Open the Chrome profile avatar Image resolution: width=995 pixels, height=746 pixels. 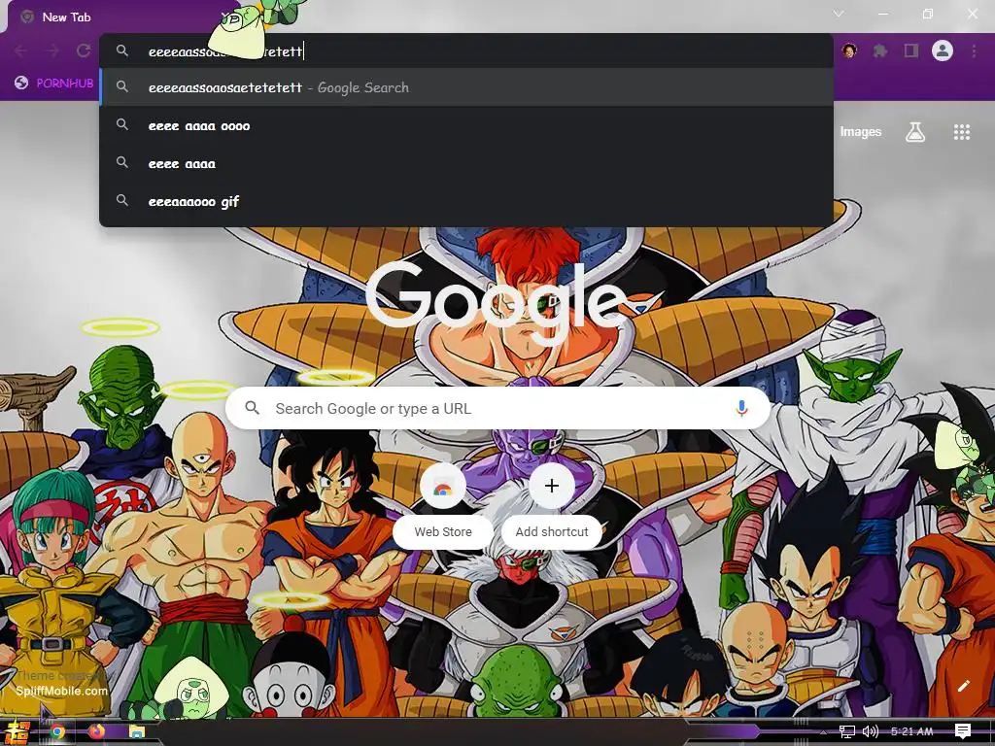[x=943, y=51]
